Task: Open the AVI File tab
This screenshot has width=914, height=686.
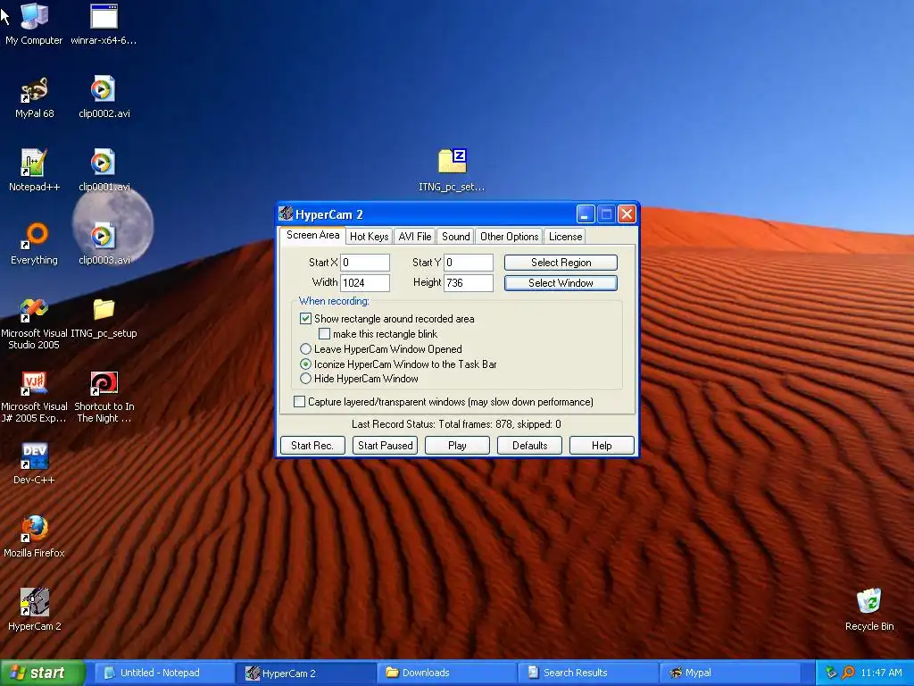Action: (414, 236)
